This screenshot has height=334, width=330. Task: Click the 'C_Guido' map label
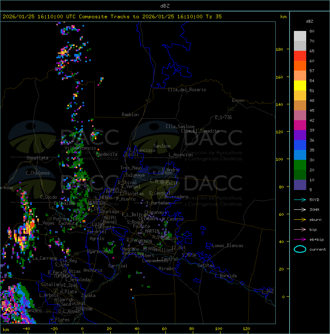[48, 197]
